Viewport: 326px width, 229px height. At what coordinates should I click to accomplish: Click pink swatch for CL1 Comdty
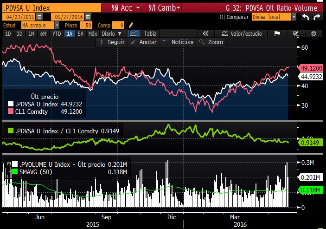pos(11,111)
